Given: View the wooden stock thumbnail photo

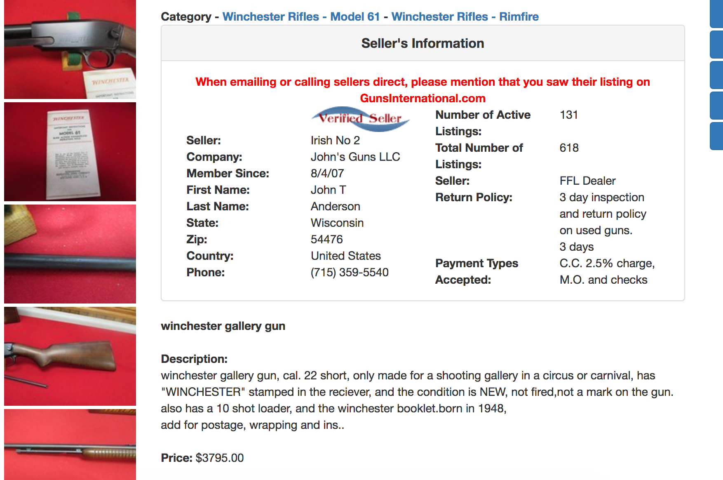Looking at the screenshot, I should pyautogui.click(x=70, y=356).
